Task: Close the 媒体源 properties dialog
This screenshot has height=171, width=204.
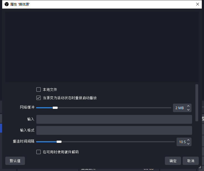Action: [197, 4]
